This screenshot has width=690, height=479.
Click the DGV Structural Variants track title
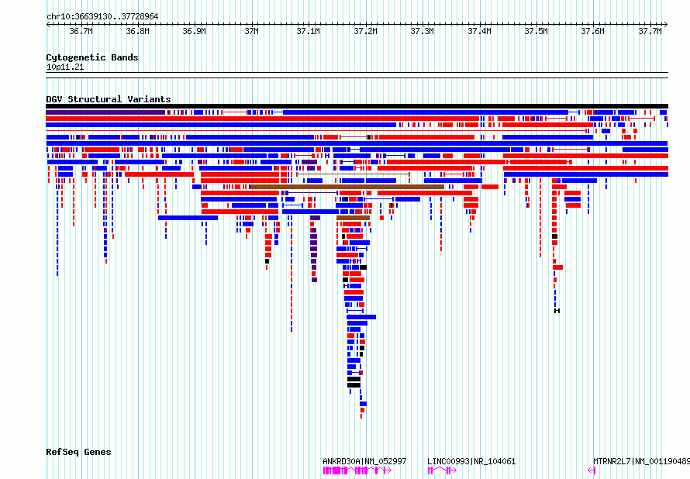109,99
